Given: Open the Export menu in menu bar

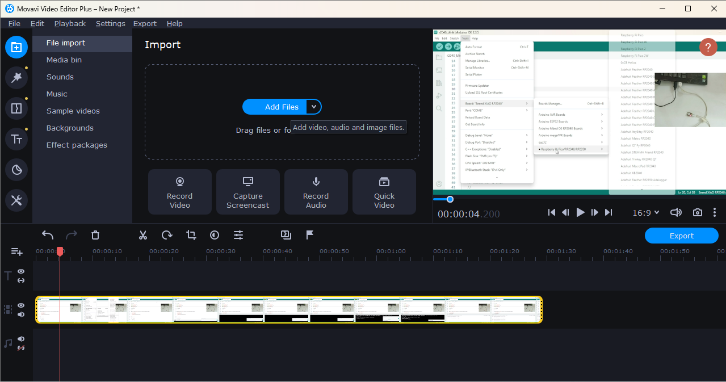Looking at the screenshot, I should [145, 23].
